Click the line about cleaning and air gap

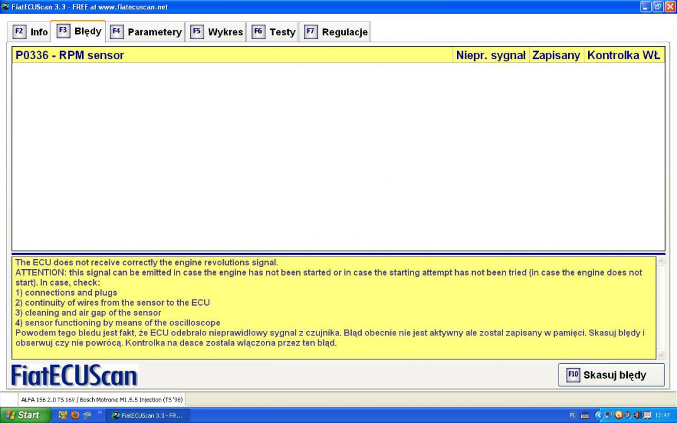(x=88, y=313)
